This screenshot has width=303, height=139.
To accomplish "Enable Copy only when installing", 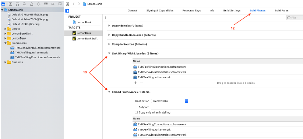I will point(136,112).
